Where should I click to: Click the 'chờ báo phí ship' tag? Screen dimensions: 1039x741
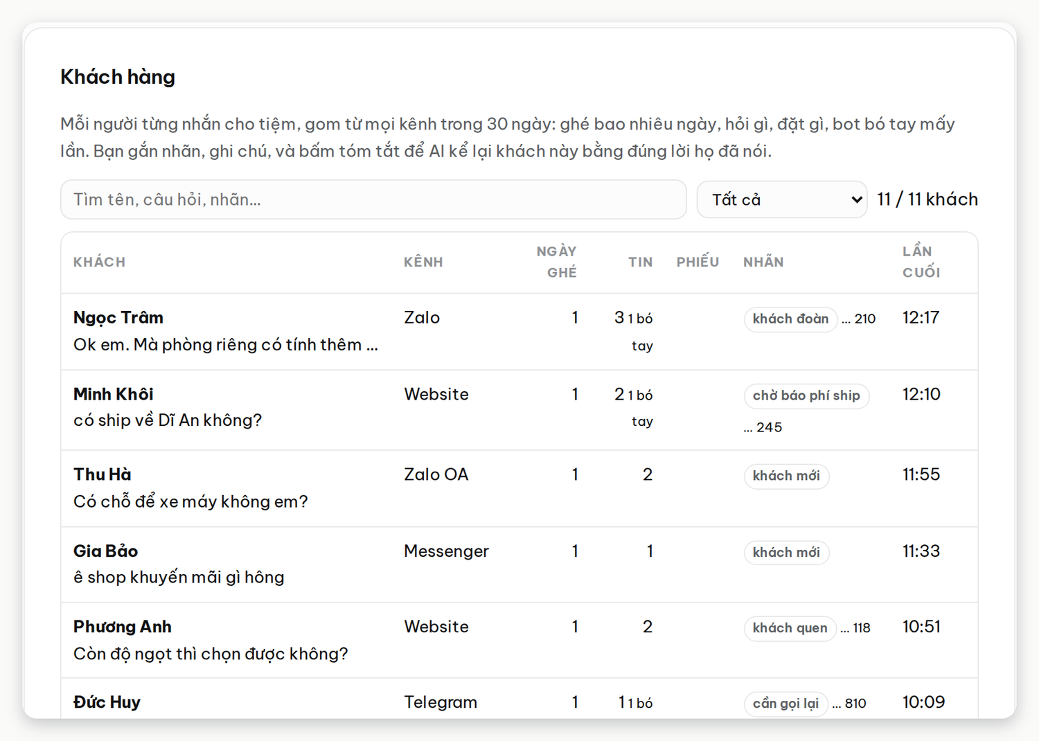806,396
